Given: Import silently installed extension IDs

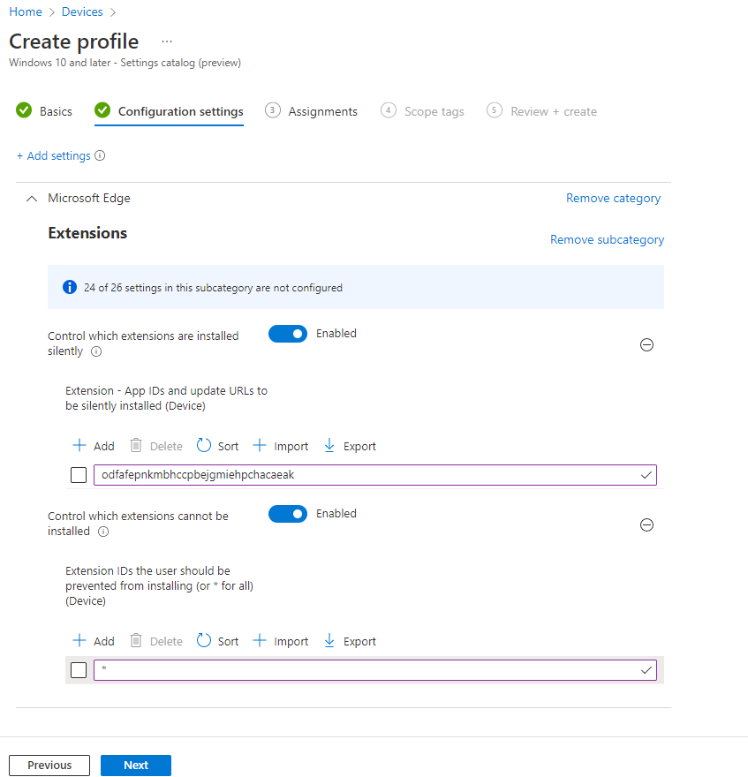Looking at the screenshot, I should [x=281, y=446].
